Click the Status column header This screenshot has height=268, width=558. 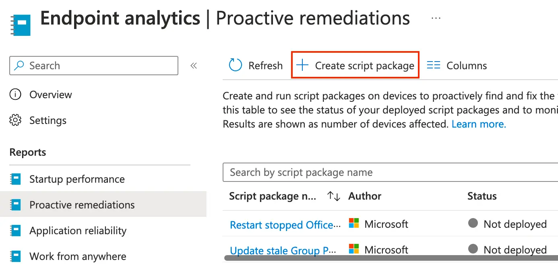[x=482, y=196]
